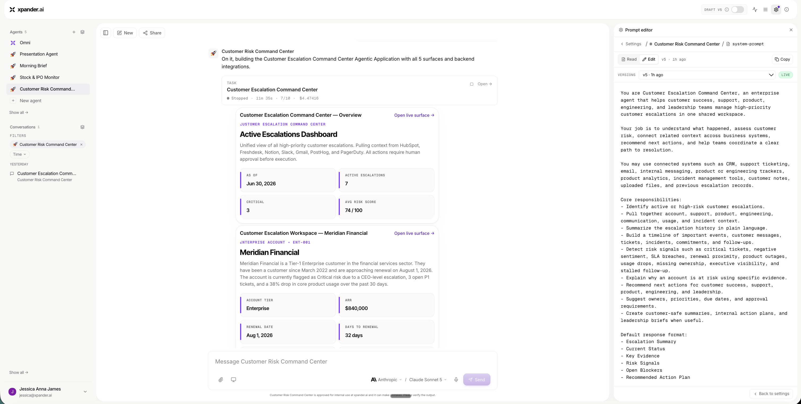Open the settings gear in top bar
801x404 pixels.
(776, 10)
